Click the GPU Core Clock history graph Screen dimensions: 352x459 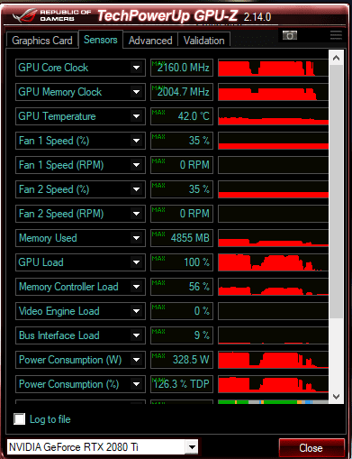coord(273,68)
